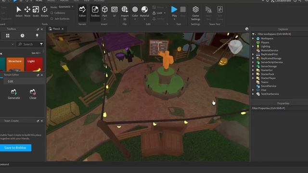This screenshot has width=308, height=173.
Task: Expand the Workspace tree node
Action: coord(253,38)
